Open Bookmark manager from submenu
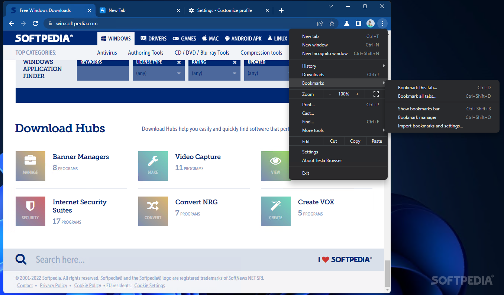 (442, 117)
